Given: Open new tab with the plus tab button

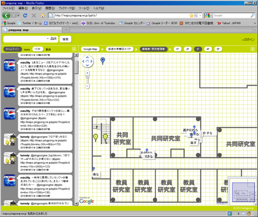Looking at the screenshot, I should click(x=66, y=30).
